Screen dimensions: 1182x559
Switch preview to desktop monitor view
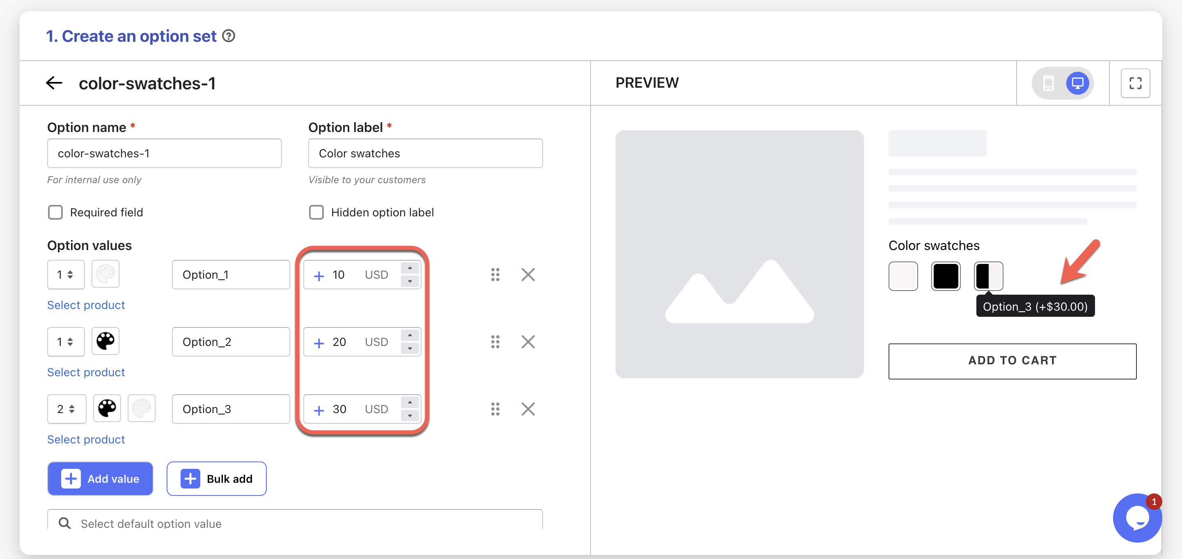pyautogui.click(x=1077, y=83)
